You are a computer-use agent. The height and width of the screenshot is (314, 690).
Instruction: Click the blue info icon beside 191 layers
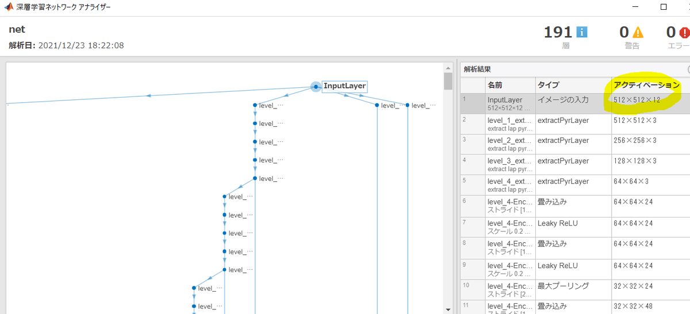(x=581, y=33)
